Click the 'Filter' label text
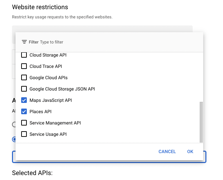 [34, 42]
